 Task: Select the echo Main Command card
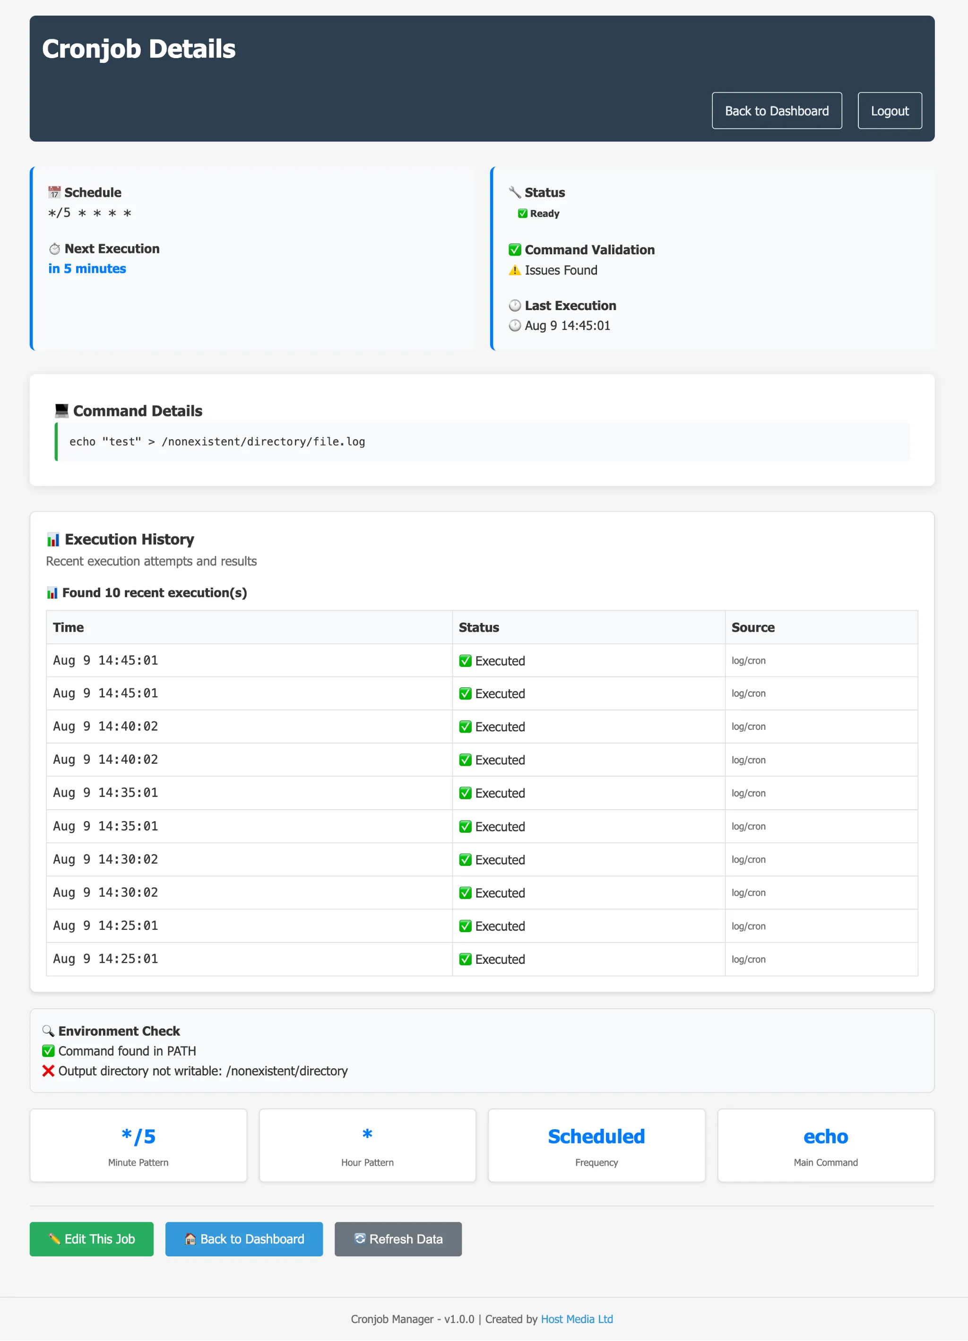point(825,1145)
